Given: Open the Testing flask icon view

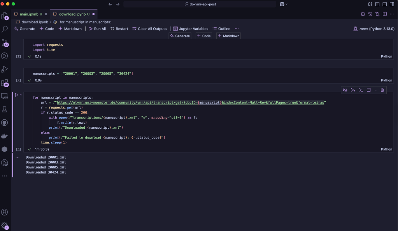Looking at the screenshot, I should coord(5,110).
